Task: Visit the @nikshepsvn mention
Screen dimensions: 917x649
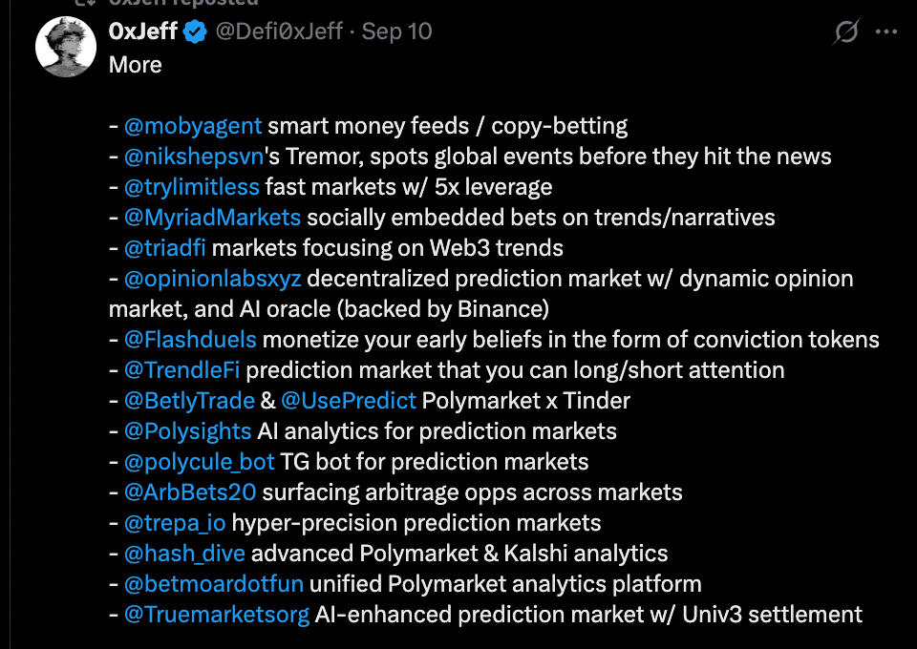Action: 194,157
